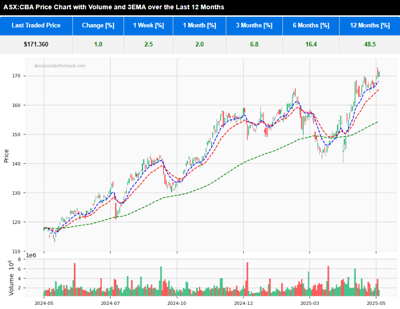
Task: Click the 2024-10 date axis label
Action: coord(177,303)
